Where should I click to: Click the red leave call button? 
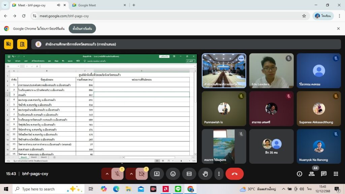234,174
